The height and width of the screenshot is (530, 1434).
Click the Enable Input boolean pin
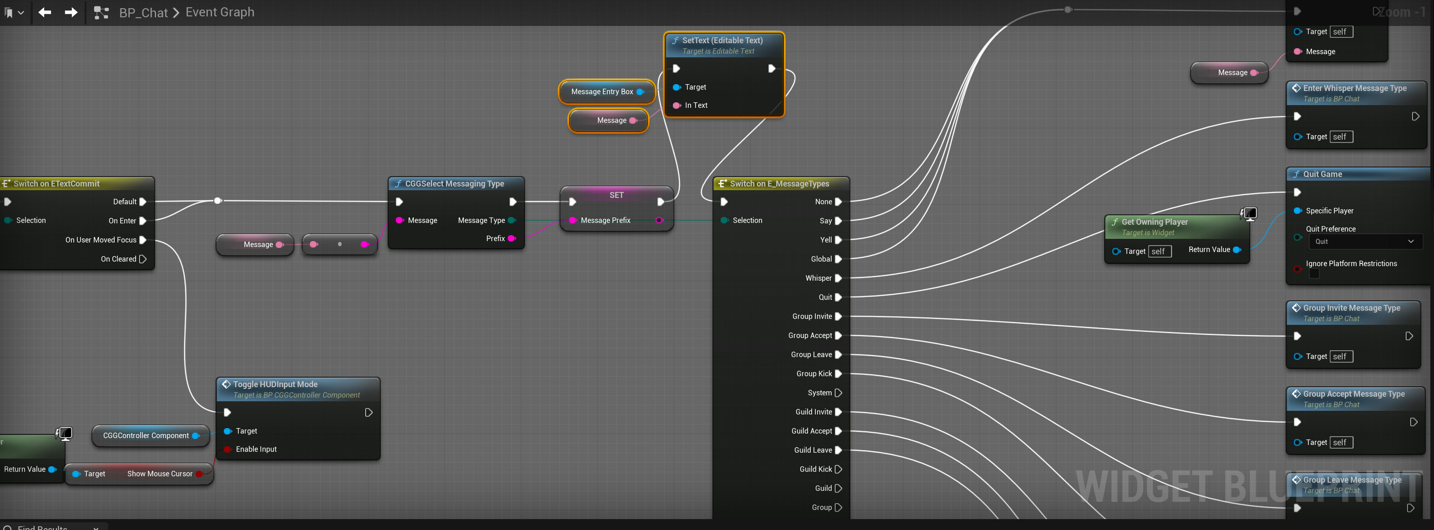pyautogui.click(x=227, y=449)
